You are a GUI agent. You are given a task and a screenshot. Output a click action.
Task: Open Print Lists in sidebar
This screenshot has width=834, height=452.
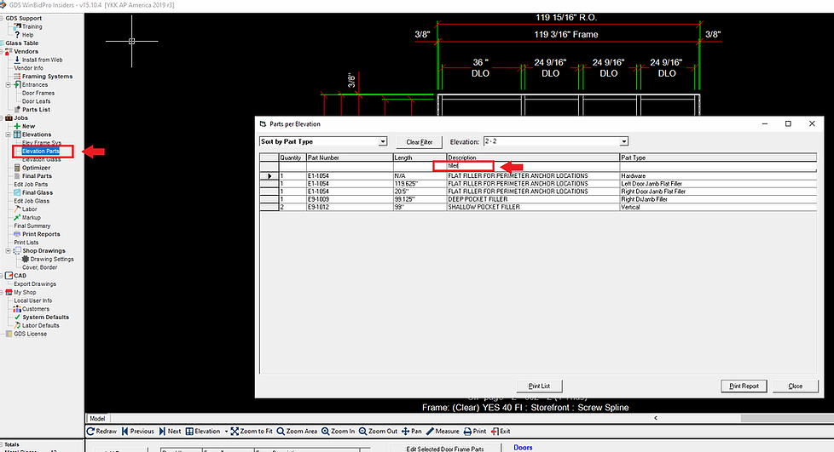coord(26,243)
